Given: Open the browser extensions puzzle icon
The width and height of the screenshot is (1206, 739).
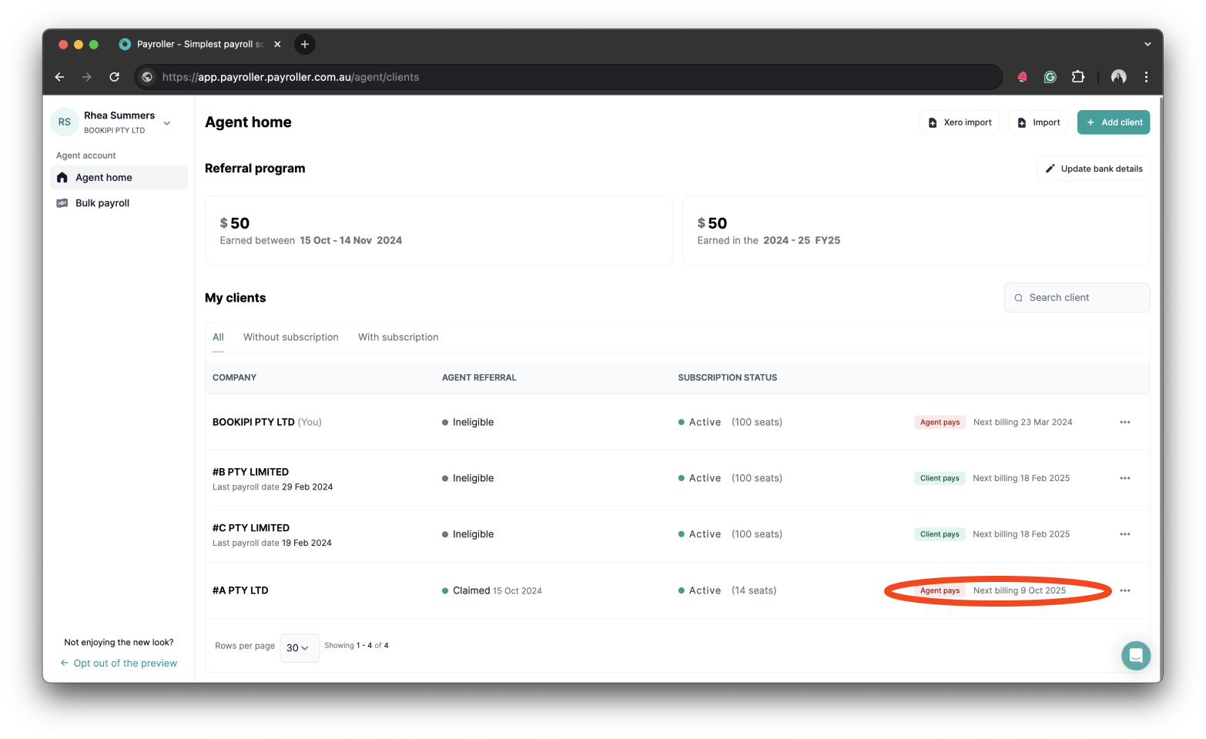Looking at the screenshot, I should point(1078,77).
